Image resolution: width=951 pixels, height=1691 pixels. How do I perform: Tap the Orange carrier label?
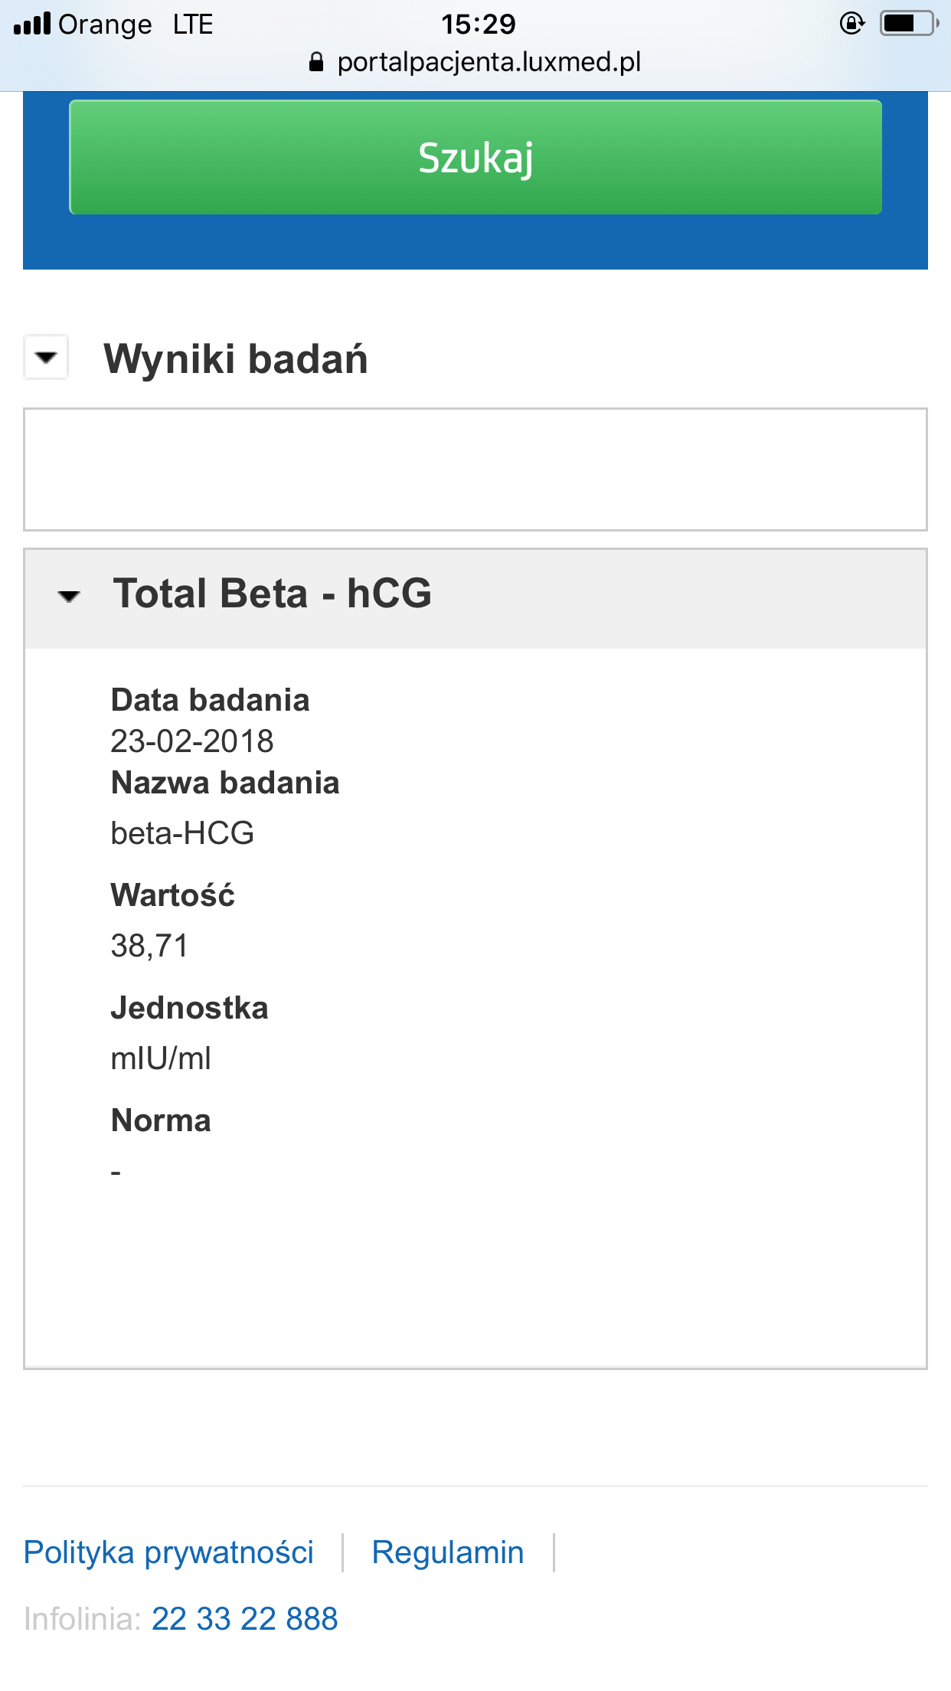point(105,25)
